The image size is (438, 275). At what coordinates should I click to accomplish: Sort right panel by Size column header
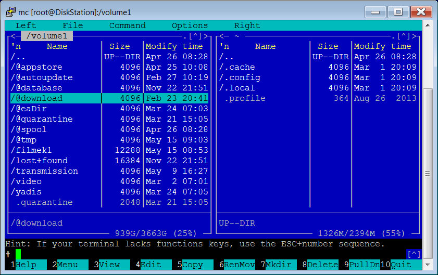click(328, 46)
